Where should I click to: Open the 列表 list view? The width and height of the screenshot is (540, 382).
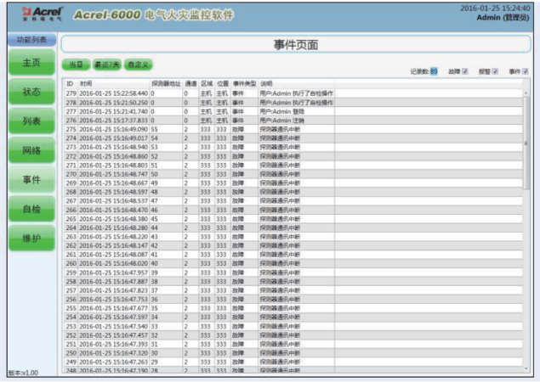click(x=31, y=121)
